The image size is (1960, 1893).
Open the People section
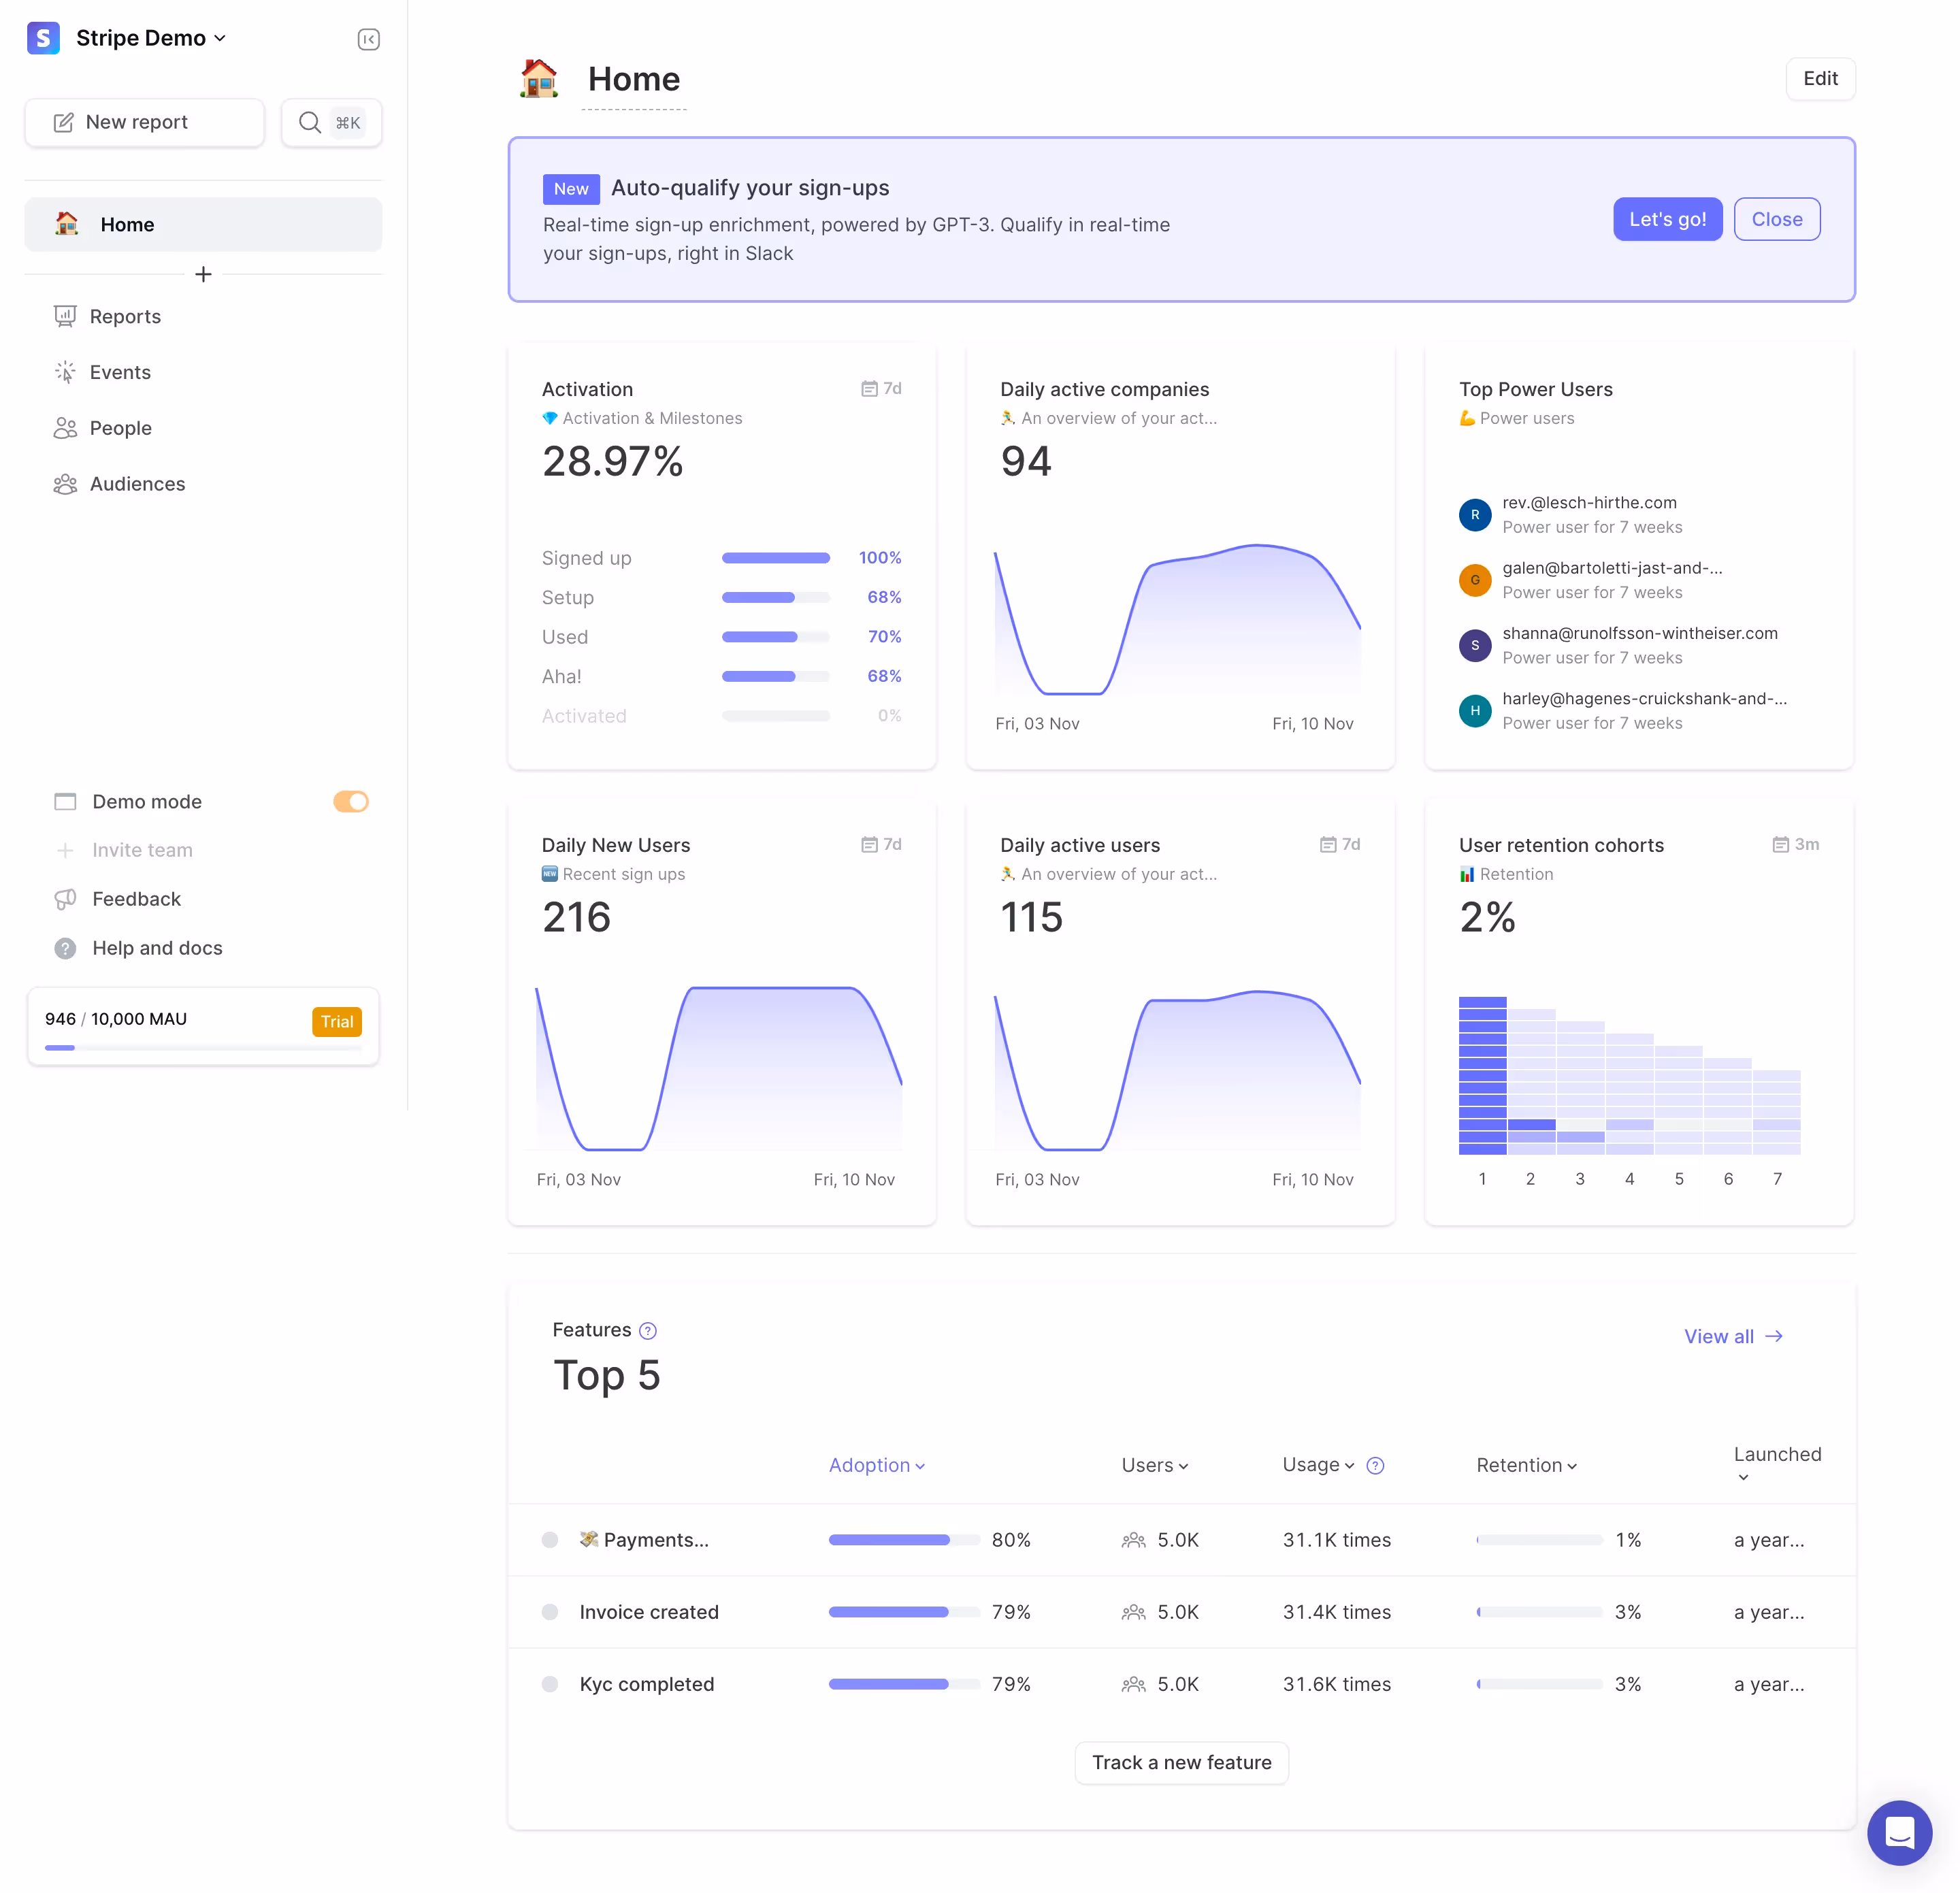tap(120, 427)
